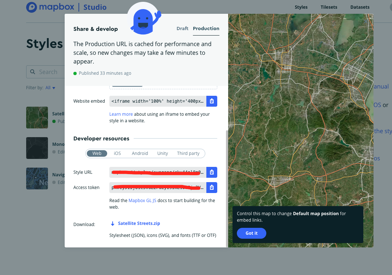Select the Web platform option
Viewport: 392px width, 275px height.
(x=97, y=153)
